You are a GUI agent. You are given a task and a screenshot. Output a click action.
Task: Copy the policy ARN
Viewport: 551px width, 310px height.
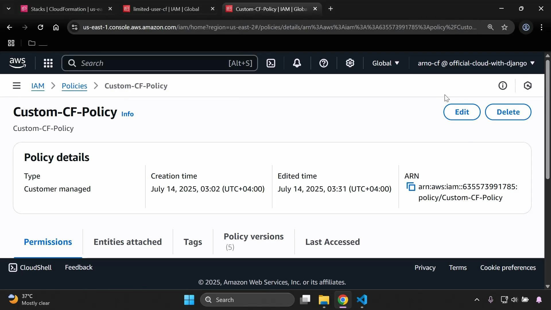pos(411,187)
